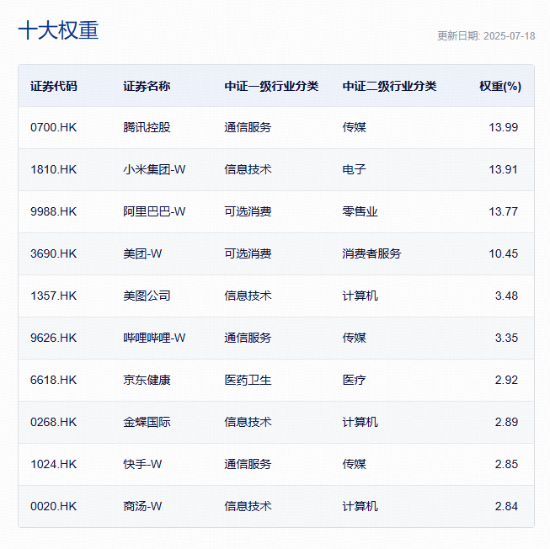The image size is (550, 549).
Task: Click the 医疗 industry cell
Action: (355, 380)
